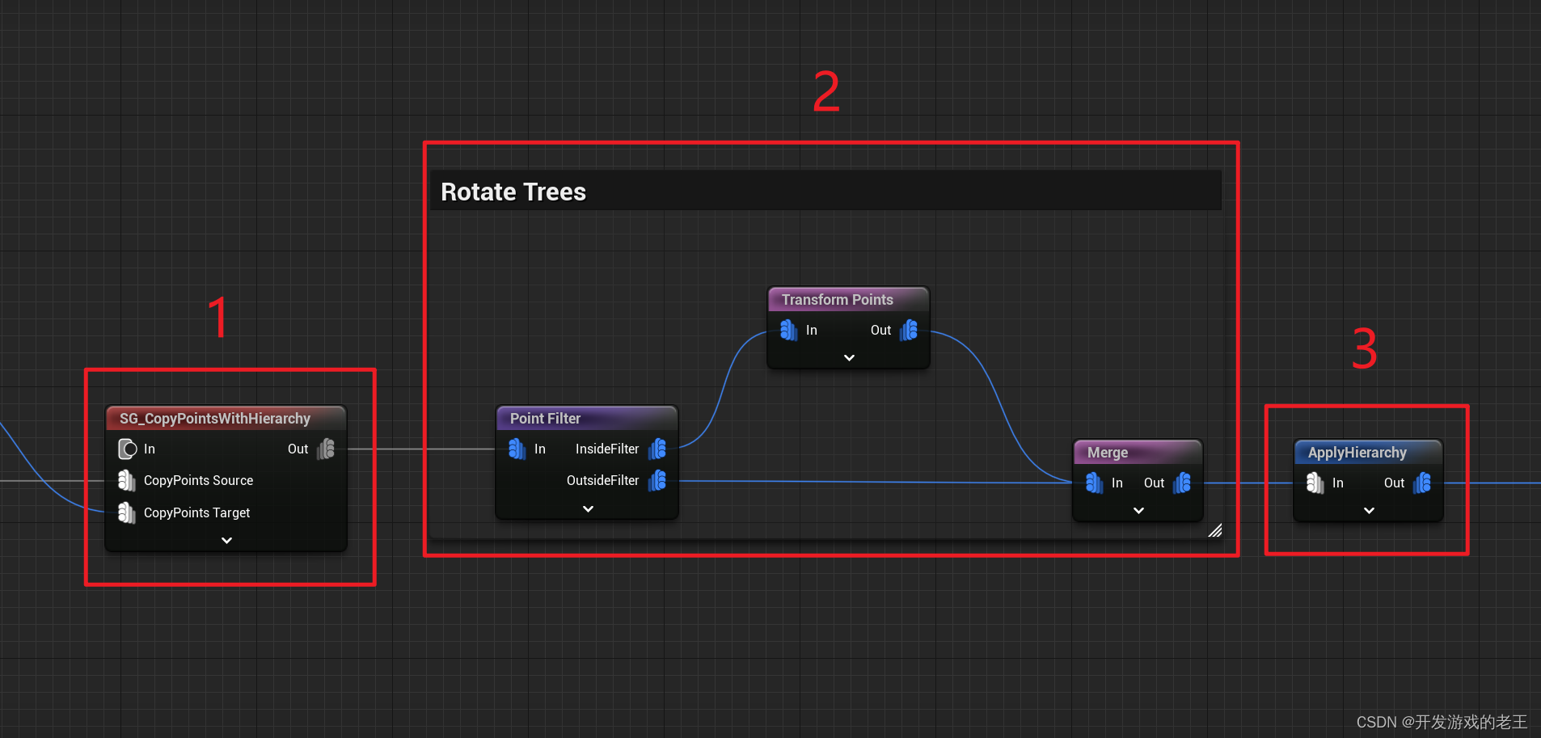Click the CopyPoints Source label
1541x738 pixels.
(x=198, y=480)
